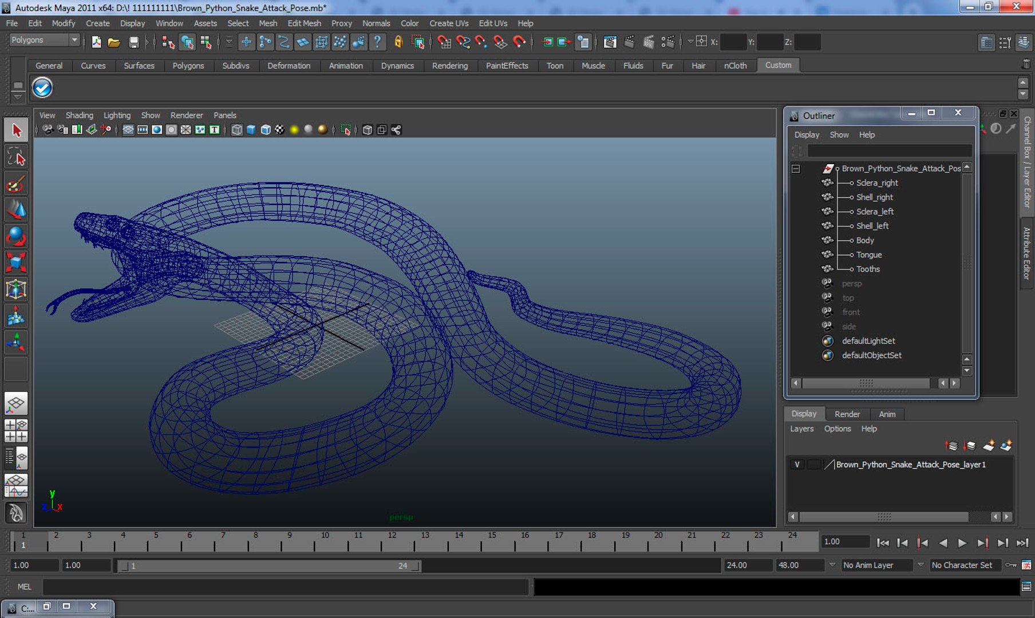1035x618 pixels.
Task: Activate the Lasso select tool
Action: pos(16,157)
